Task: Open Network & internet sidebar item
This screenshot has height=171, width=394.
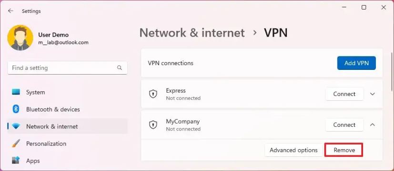Action: click(68, 126)
